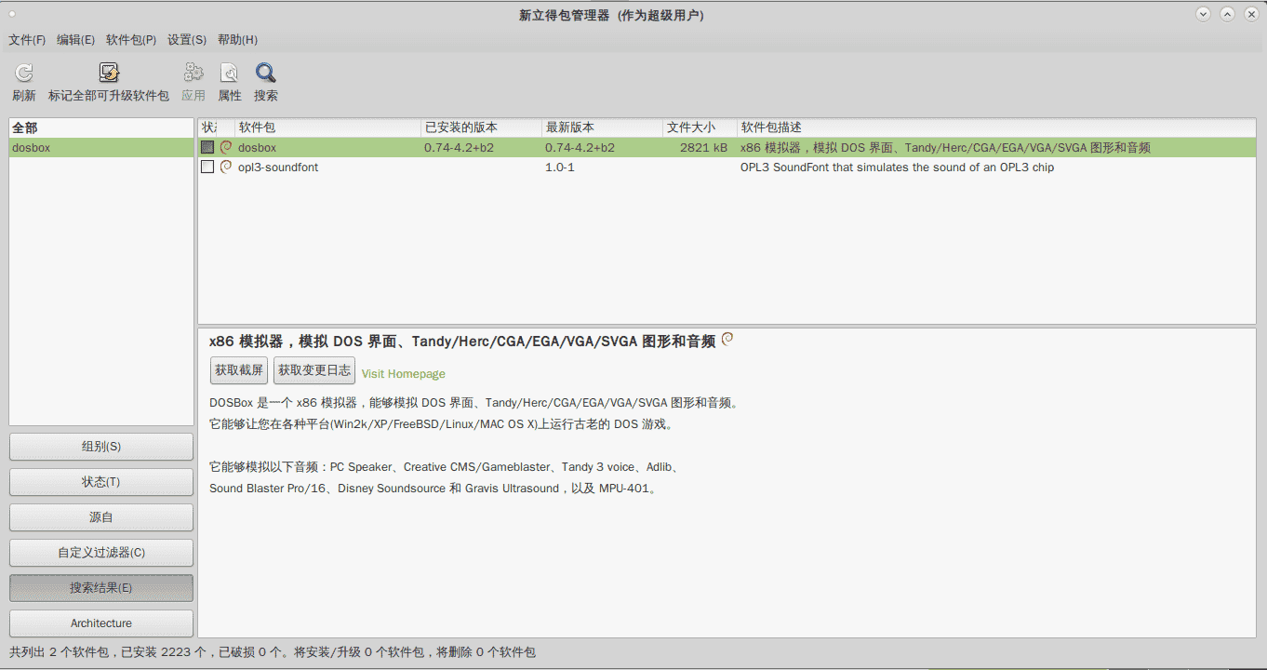Viewport: 1267px width, 670px height.
Task: Toggle the dosbox status checkbox
Action: [207, 147]
